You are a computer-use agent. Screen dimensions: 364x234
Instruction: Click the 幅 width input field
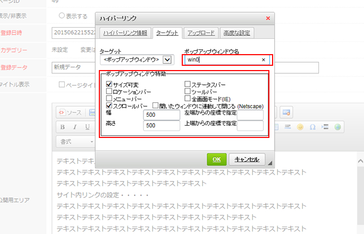click(x=162, y=115)
